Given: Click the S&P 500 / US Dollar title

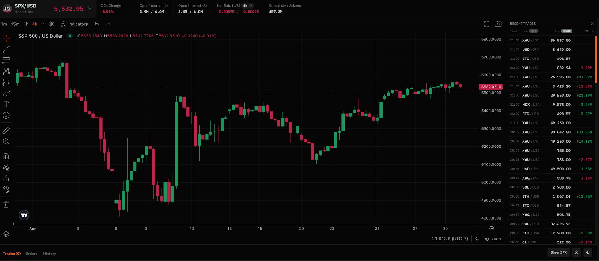Looking at the screenshot, I should click(40, 36).
